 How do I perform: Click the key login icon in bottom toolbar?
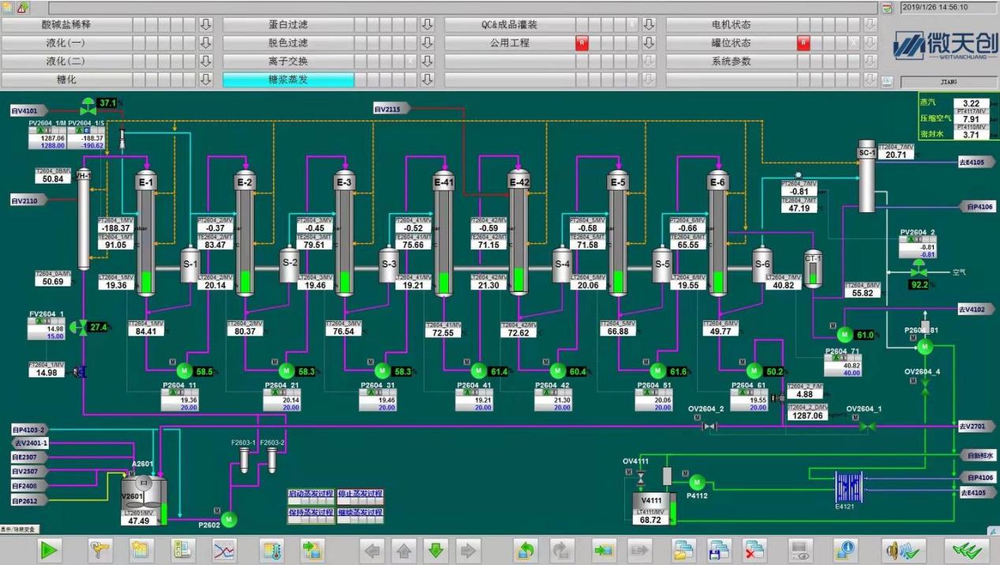100,550
